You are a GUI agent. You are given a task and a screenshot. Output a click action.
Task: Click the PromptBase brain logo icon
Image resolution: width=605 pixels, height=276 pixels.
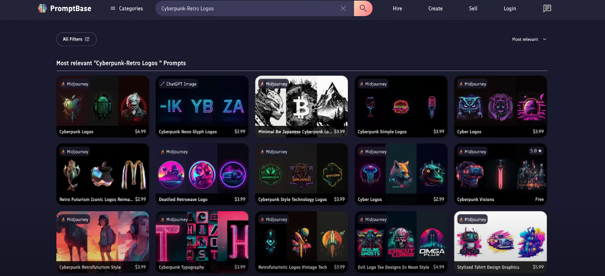(42, 9)
